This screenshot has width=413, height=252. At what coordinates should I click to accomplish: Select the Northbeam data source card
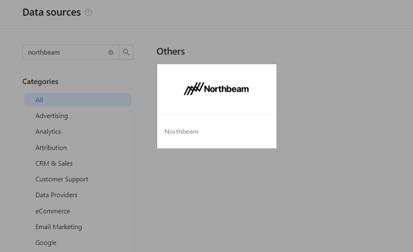[216, 106]
